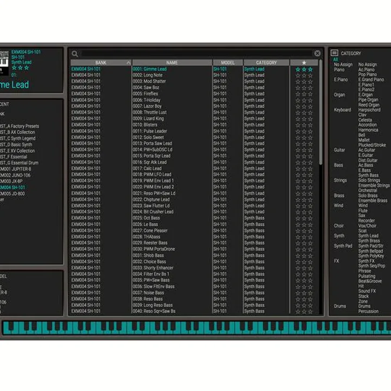The height and width of the screenshot is (391, 391).
Task: Open the JUPITER-8 expansion bank
Action: [15, 169]
